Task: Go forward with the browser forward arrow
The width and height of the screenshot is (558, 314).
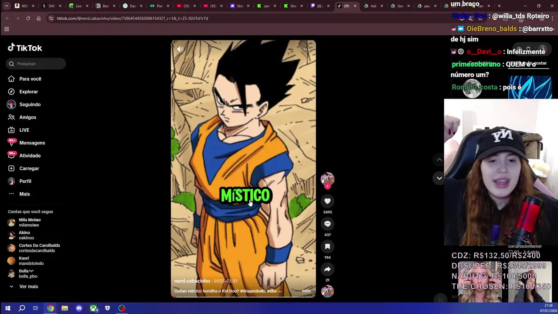Action: [17, 18]
